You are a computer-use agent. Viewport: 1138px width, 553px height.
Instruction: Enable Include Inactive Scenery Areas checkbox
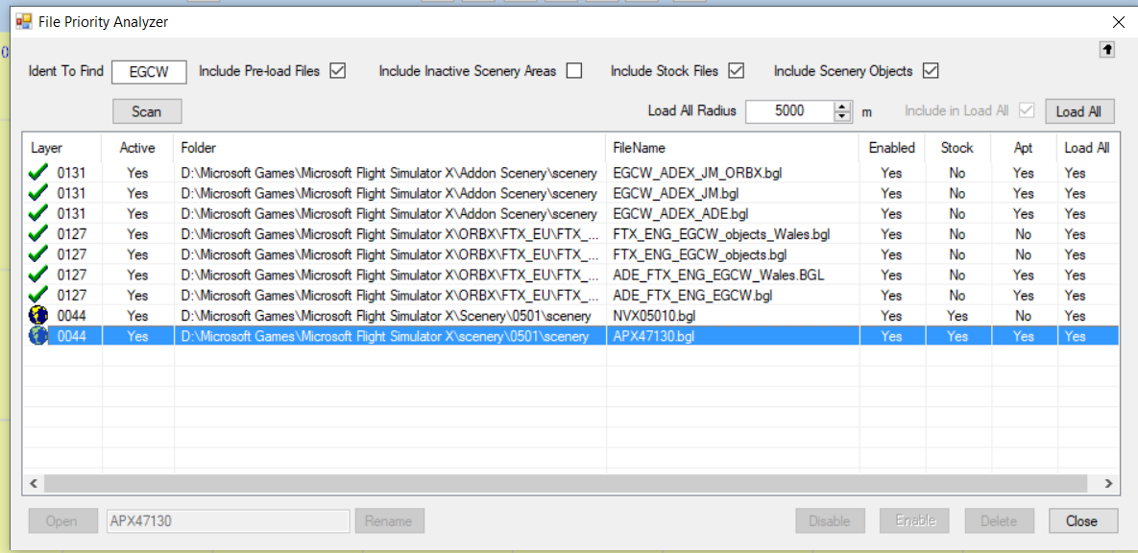574,70
